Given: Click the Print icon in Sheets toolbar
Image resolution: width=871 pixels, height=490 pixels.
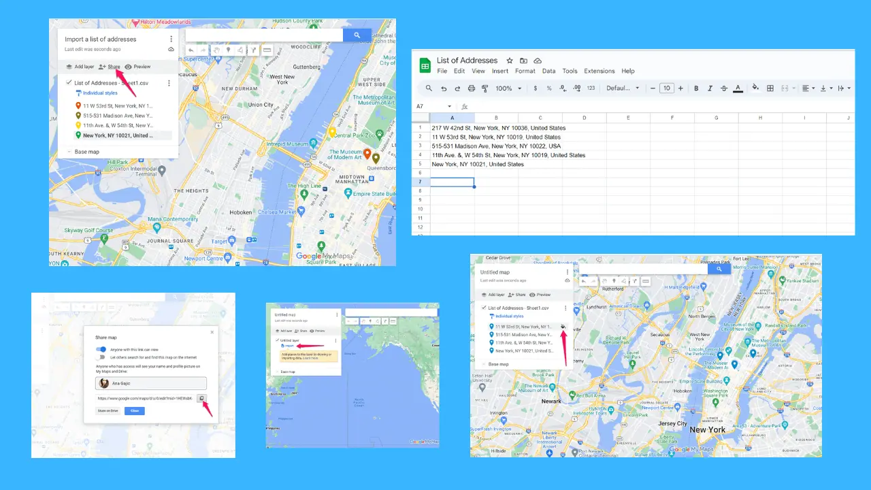Looking at the screenshot, I should (x=472, y=88).
